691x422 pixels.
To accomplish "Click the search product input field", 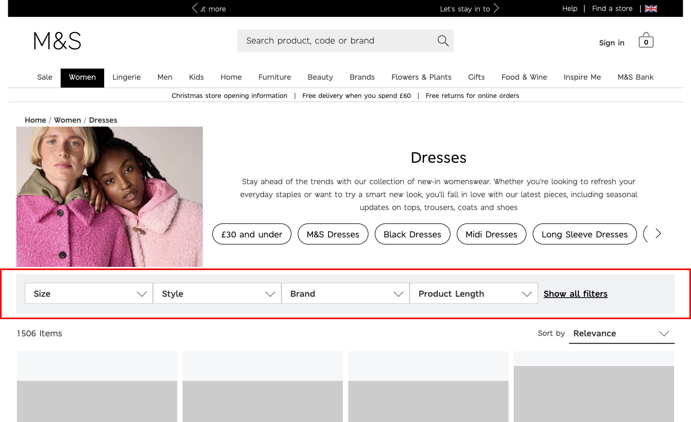I will [x=345, y=40].
